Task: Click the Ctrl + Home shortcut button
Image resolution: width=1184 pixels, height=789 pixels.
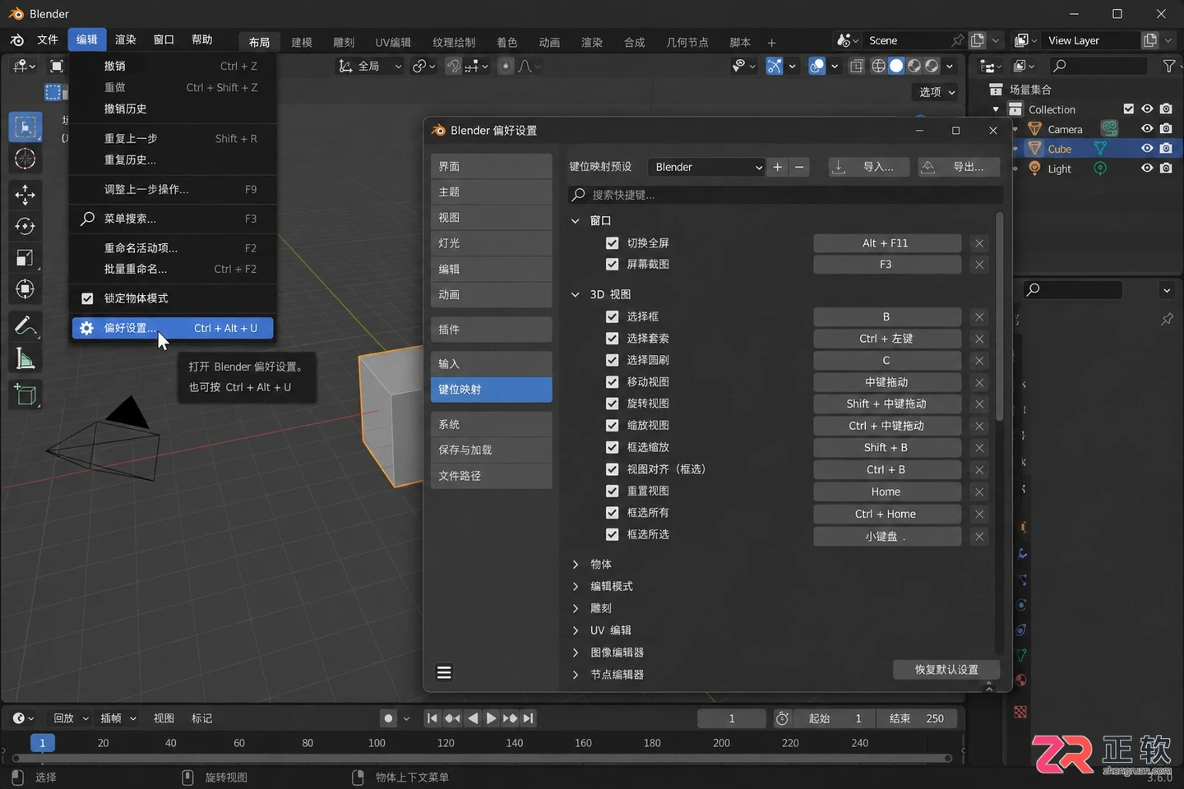Action: pyautogui.click(x=887, y=514)
